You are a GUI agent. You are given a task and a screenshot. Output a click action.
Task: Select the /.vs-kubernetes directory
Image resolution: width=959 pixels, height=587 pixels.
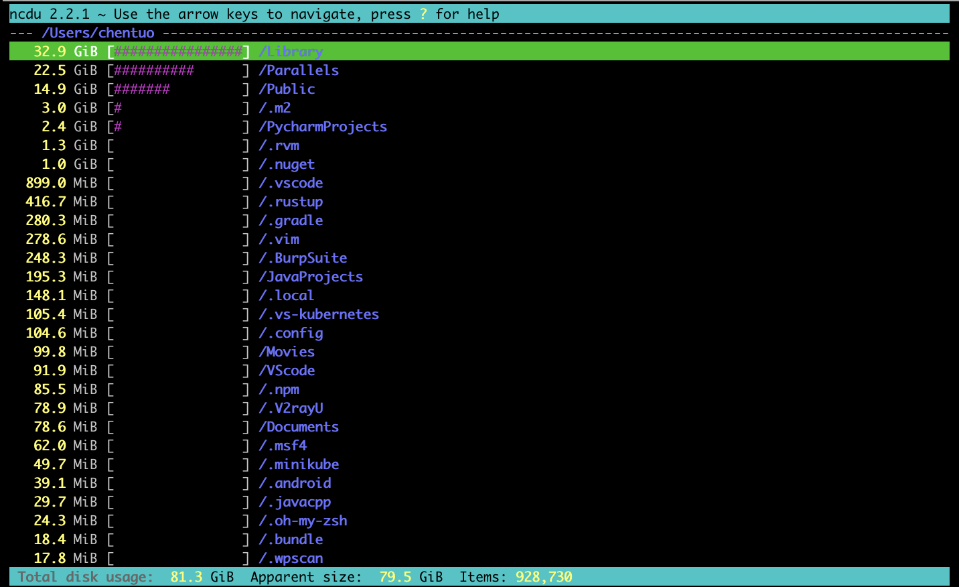click(319, 314)
